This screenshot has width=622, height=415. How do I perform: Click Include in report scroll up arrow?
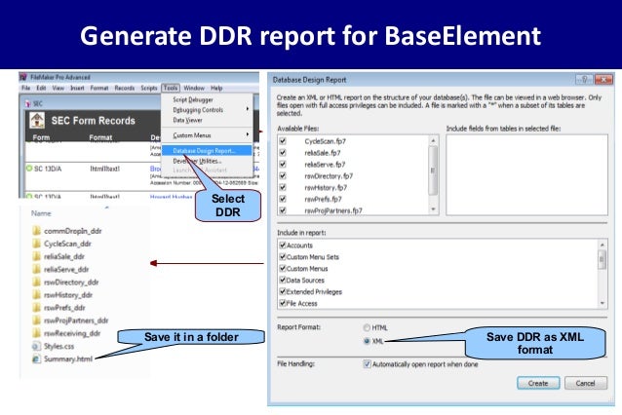[x=603, y=245]
